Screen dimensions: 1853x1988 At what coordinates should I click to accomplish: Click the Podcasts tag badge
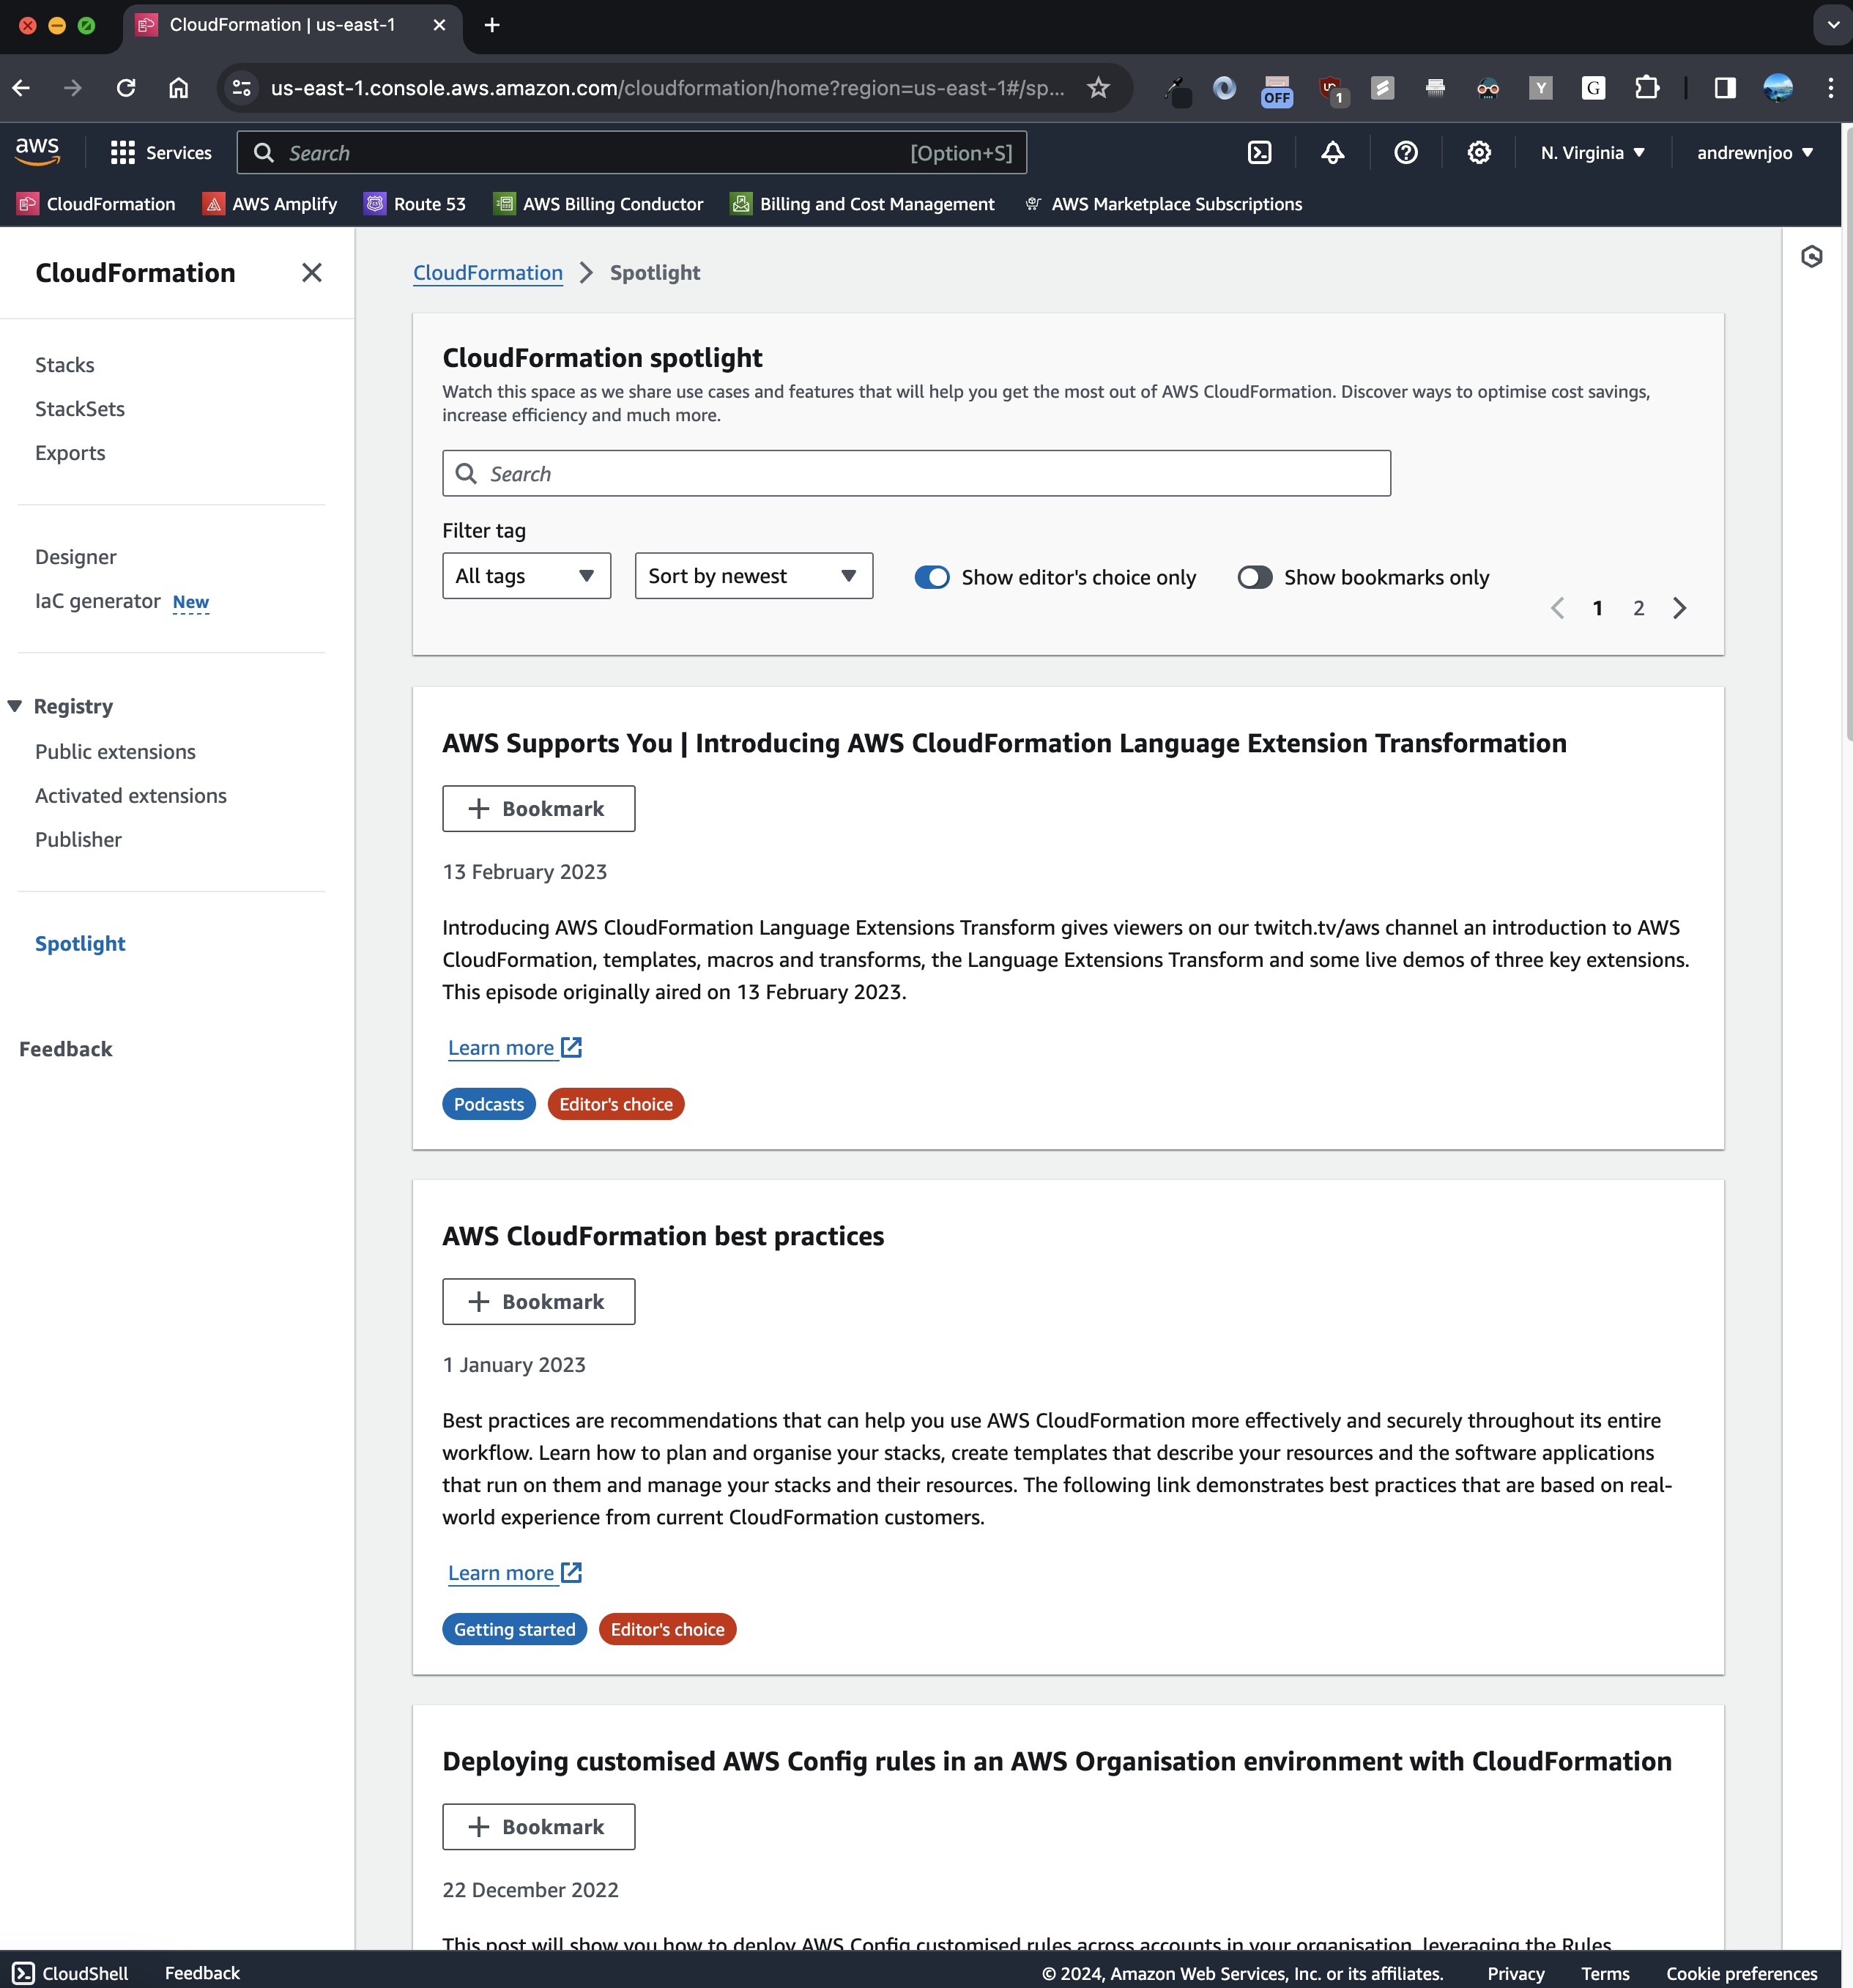[x=489, y=1104]
